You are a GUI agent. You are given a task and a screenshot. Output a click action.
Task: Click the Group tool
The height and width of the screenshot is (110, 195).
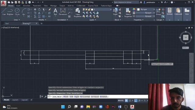[158, 12]
